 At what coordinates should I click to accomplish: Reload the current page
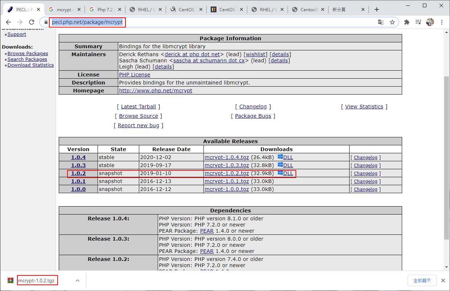tap(32, 22)
